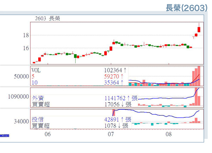Select the 2603 長榮 chart header label
Screen dimensions: 212x153
click(47, 18)
